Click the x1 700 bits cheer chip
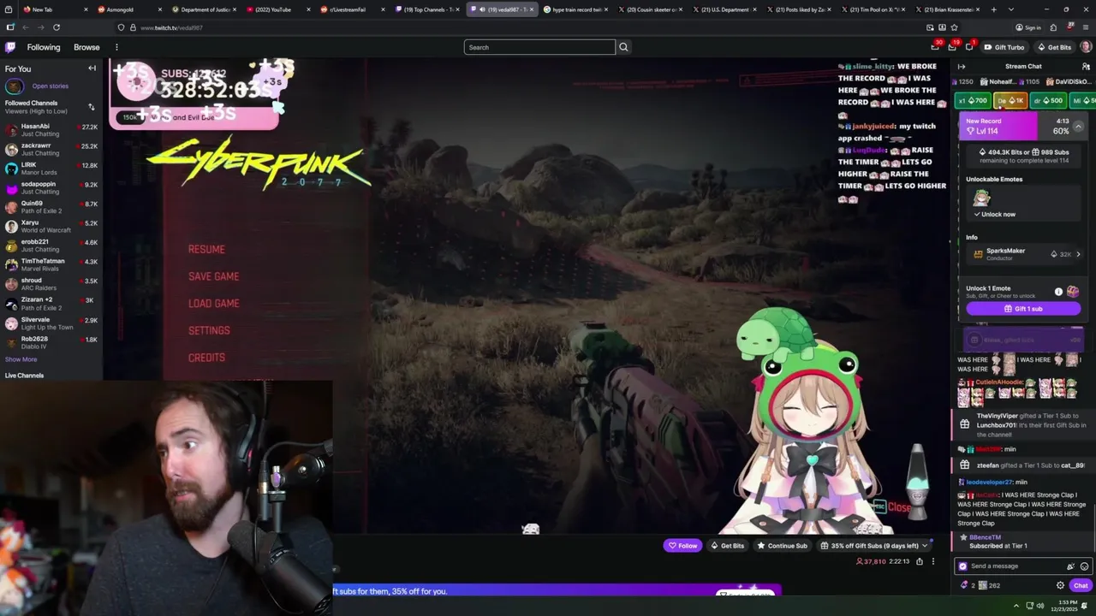1096x616 pixels. coord(973,101)
